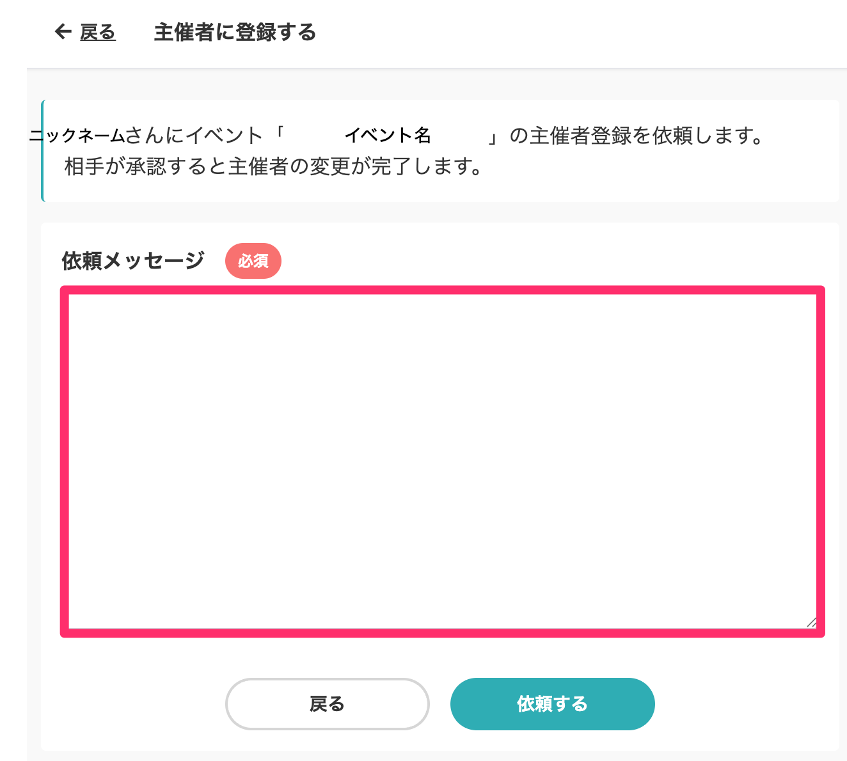Click the 主催者に登録する page heading
Image resolution: width=847 pixels, height=761 pixels.
pos(235,32)
